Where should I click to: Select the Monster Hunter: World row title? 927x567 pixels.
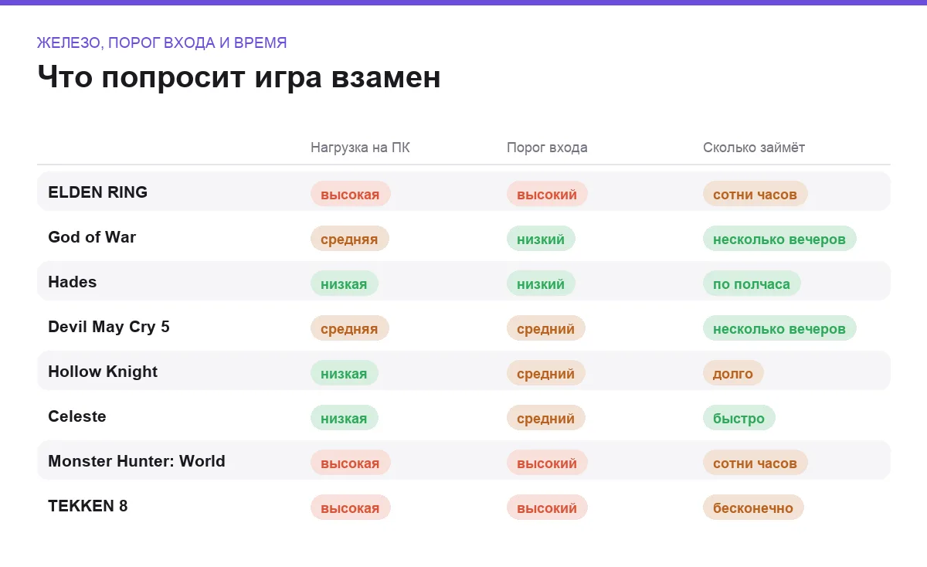click(137, 461)
